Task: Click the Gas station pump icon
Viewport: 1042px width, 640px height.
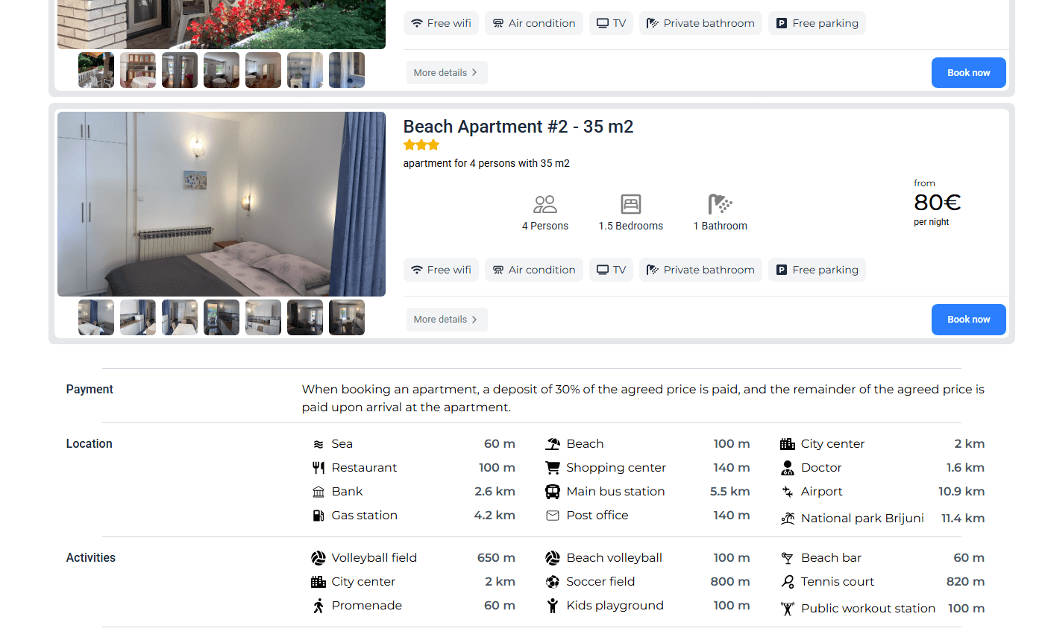Action: pyautogui.click(x=318, y=516)
